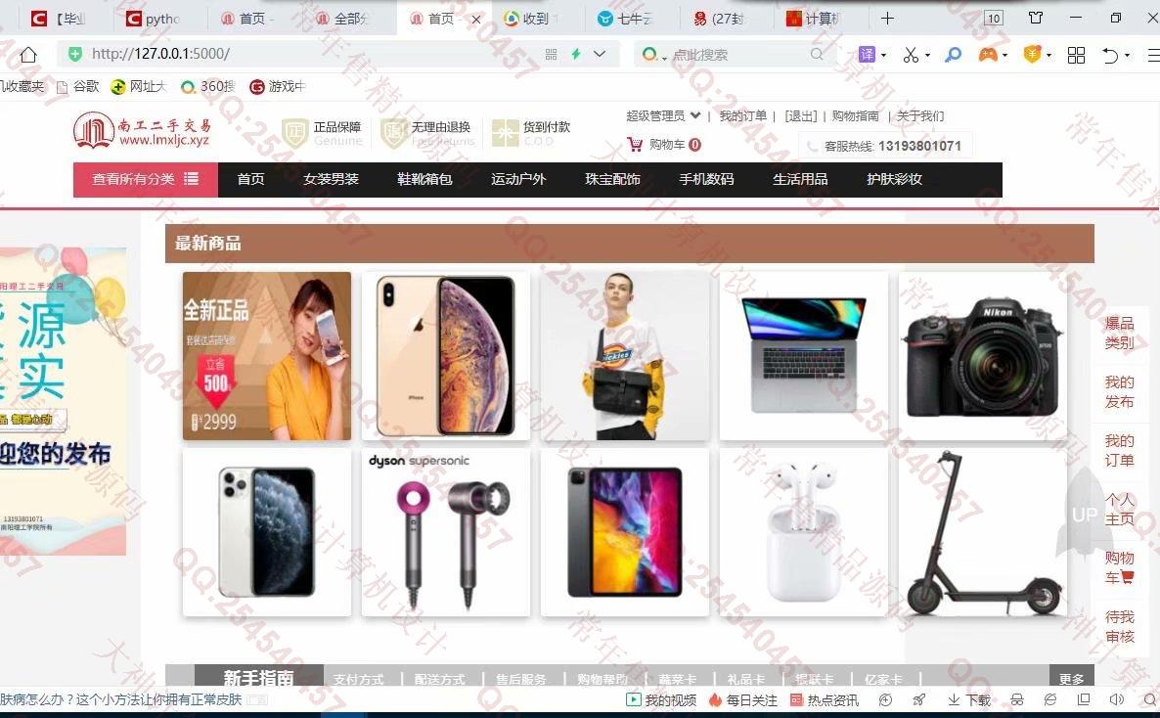The height and width of the screenshot is (718, 1160).
Task: Click the 点此搜索 search input field
Action: click(x=736, y=55)
